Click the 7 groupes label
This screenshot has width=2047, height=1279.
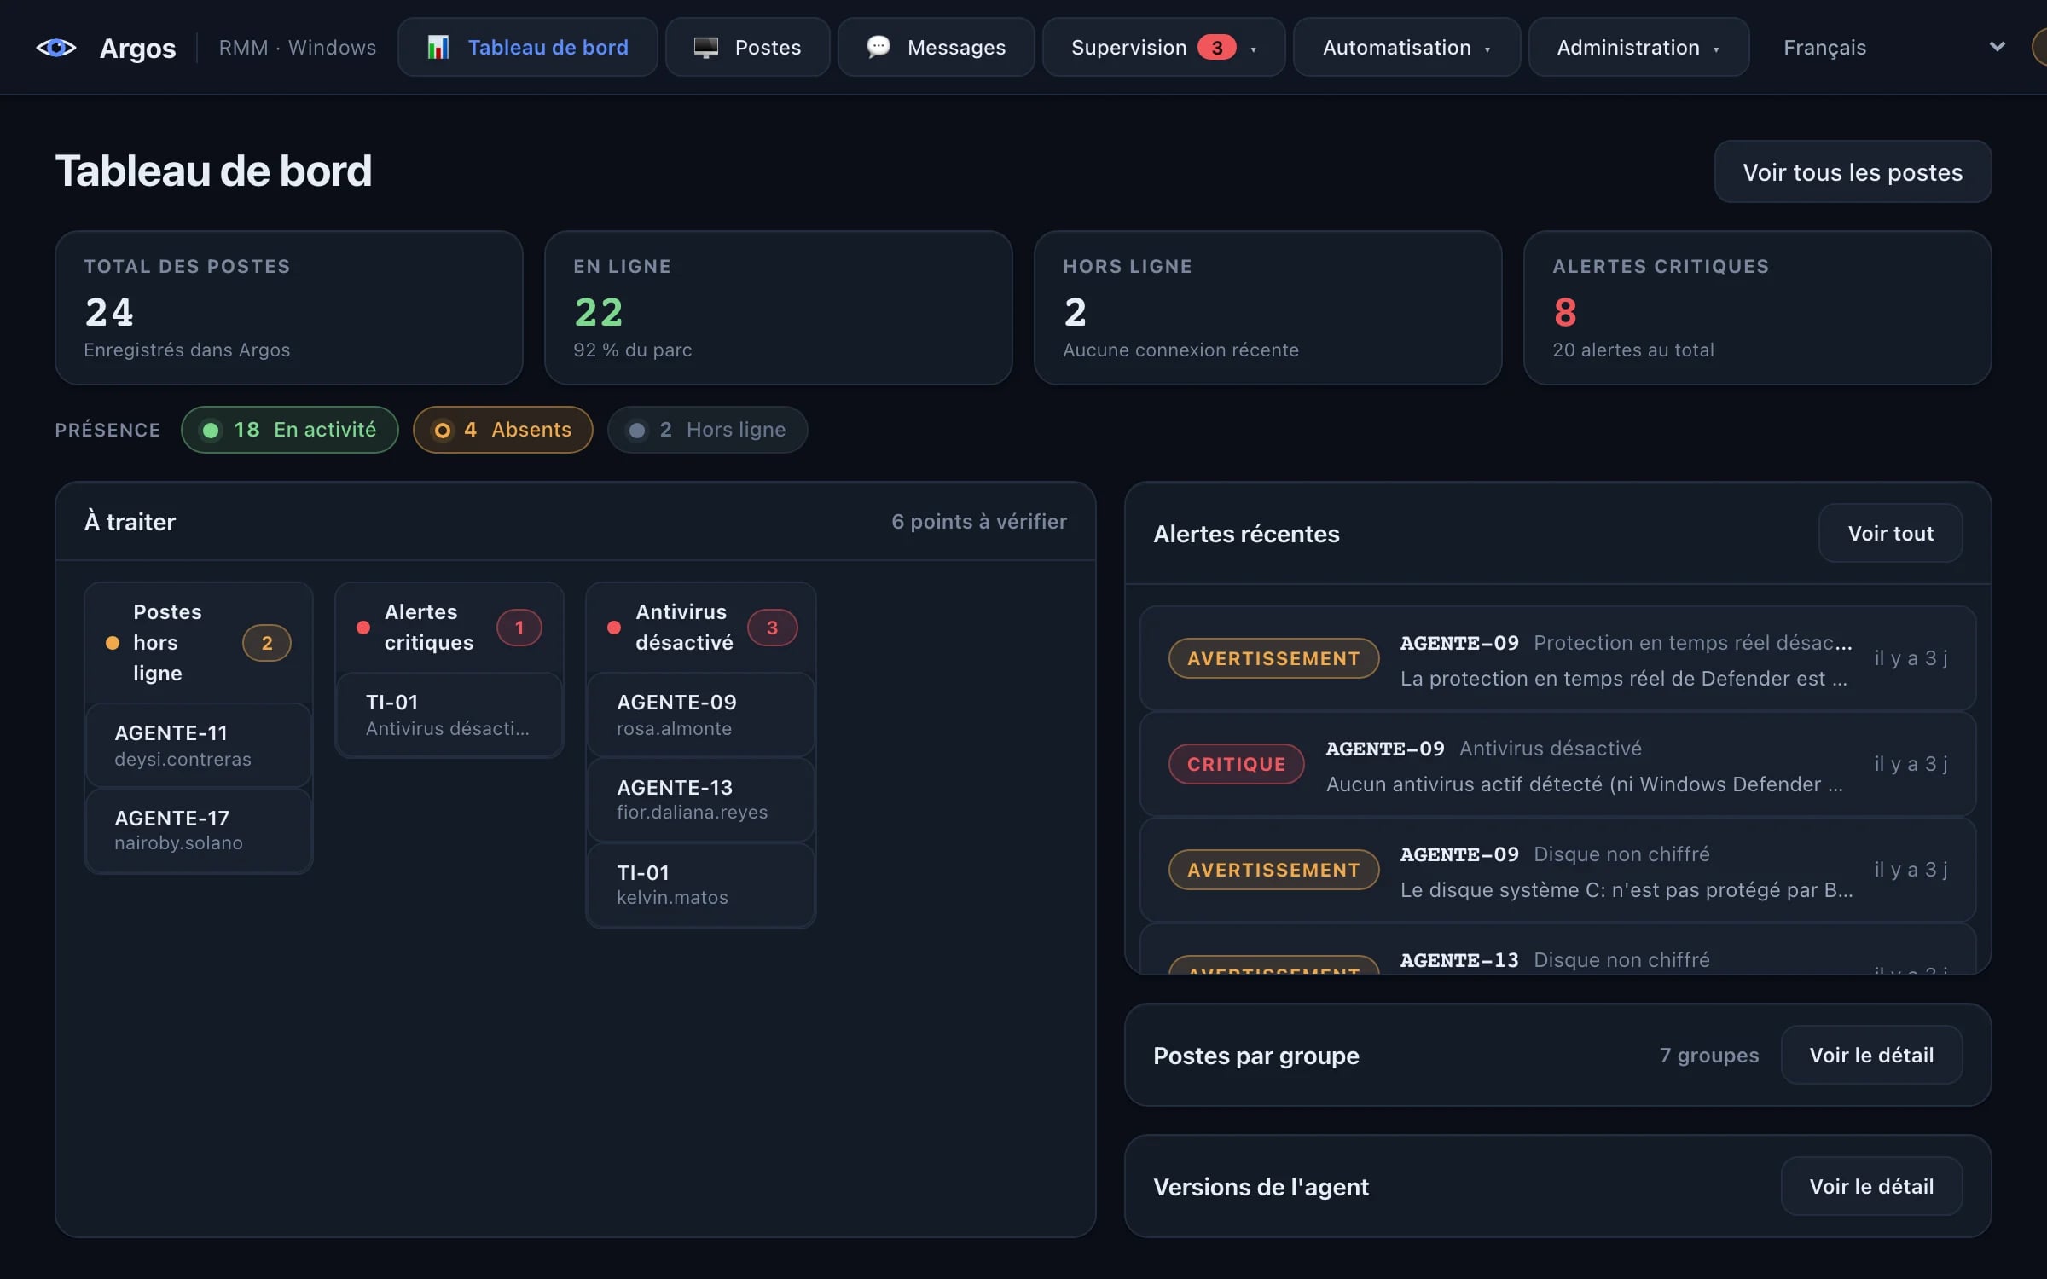(1708, 1055)
